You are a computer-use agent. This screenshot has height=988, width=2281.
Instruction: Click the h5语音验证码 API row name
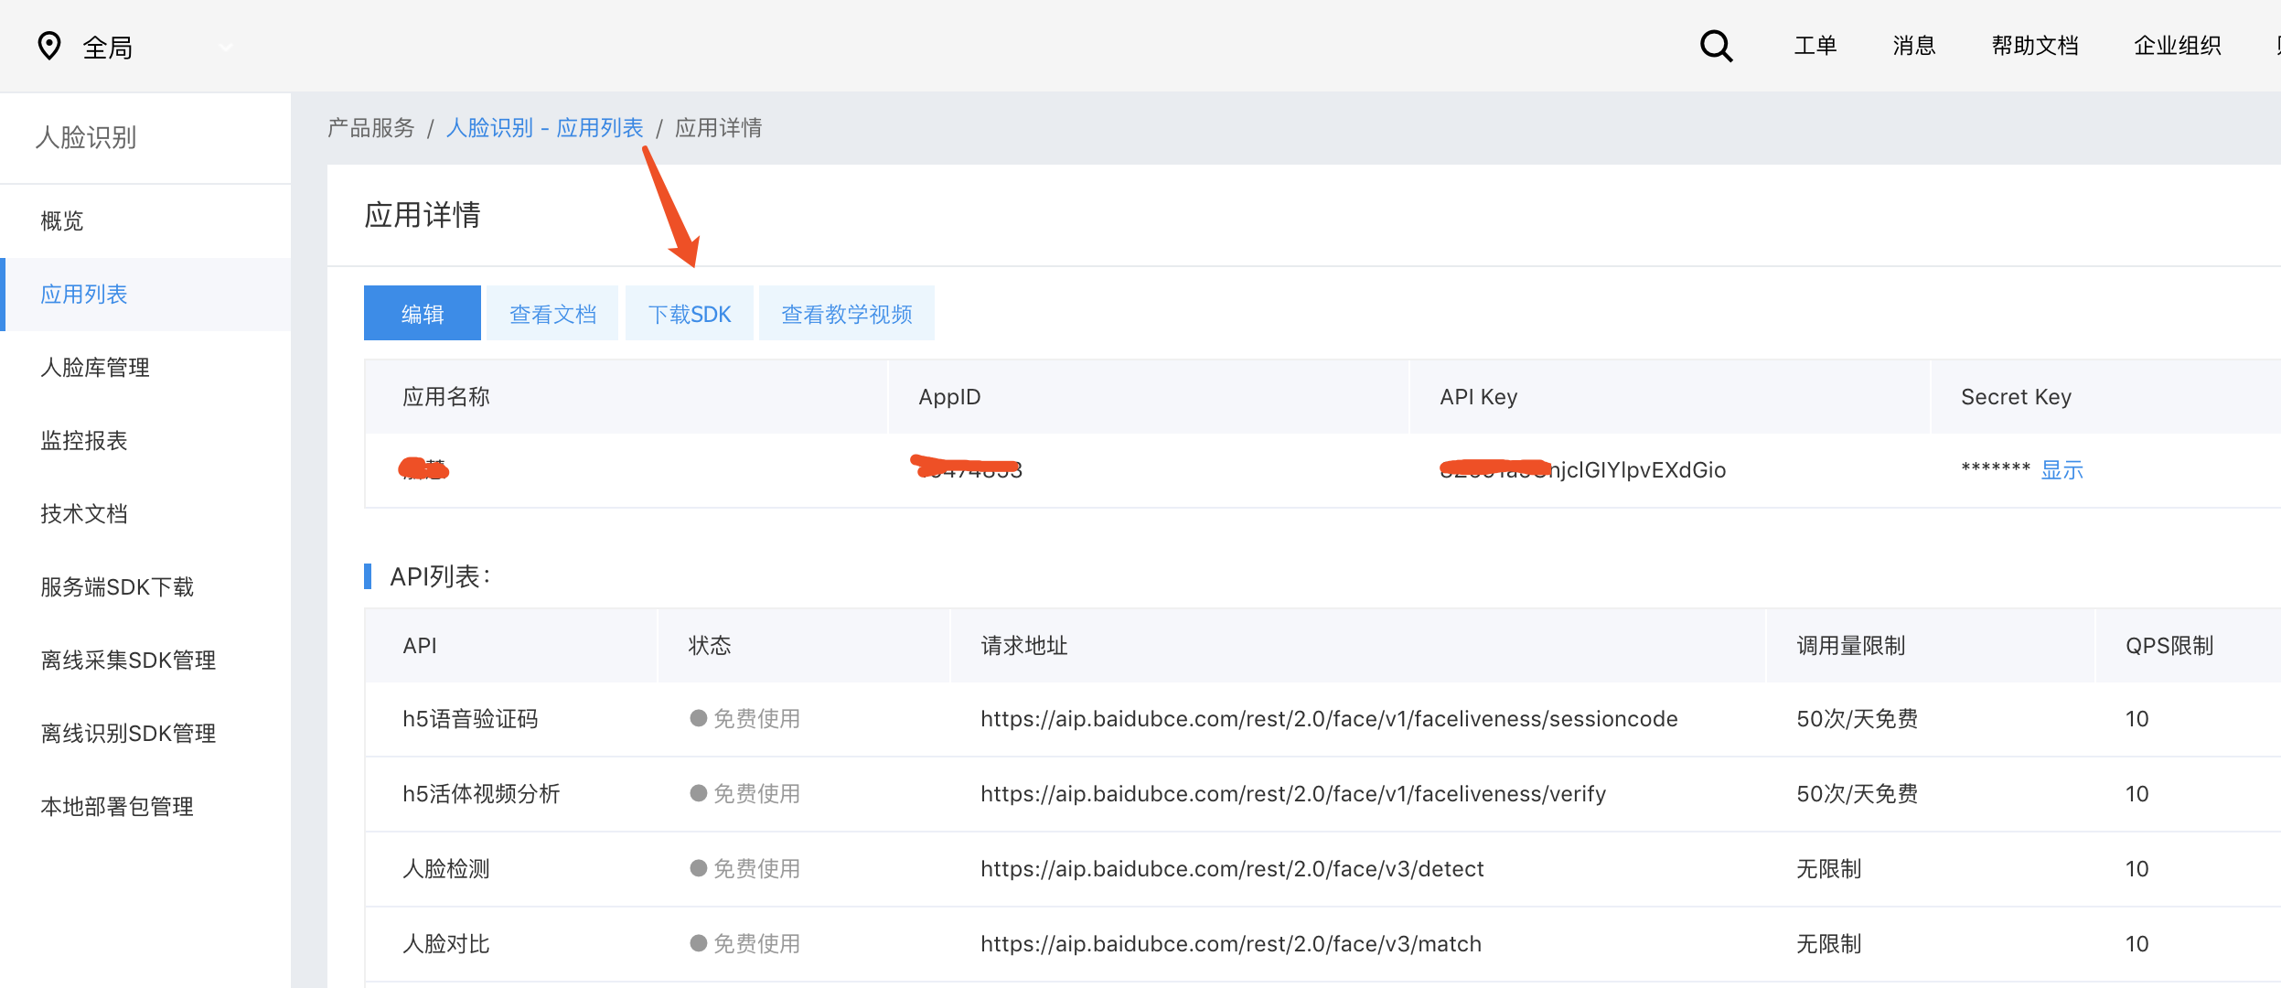point(470,719)
